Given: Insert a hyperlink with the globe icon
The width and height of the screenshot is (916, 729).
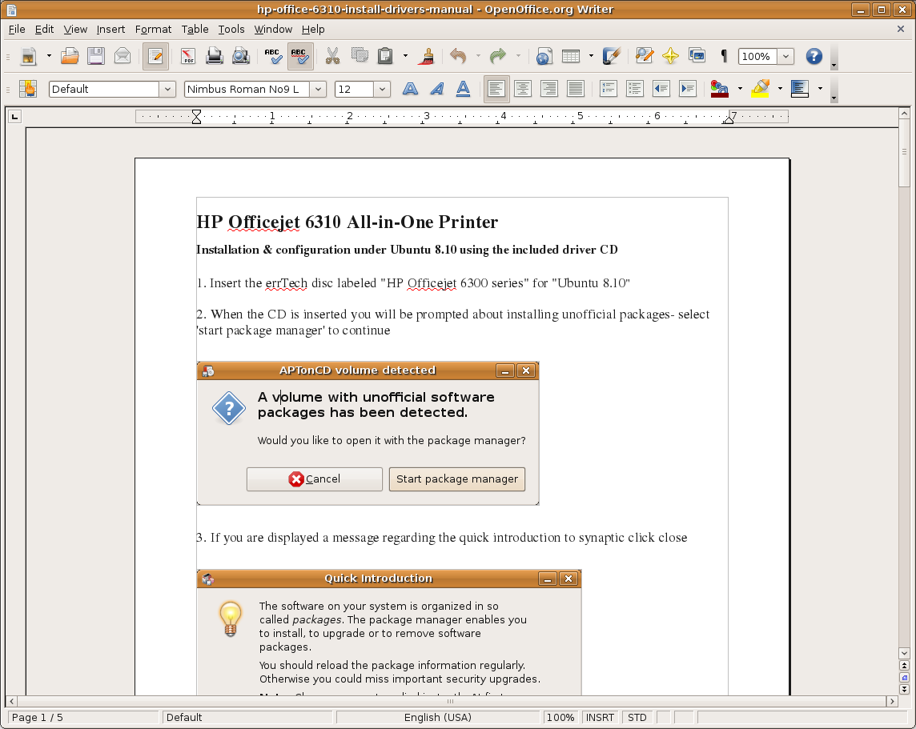Looking at the screenshot, I should click(544, 57).
